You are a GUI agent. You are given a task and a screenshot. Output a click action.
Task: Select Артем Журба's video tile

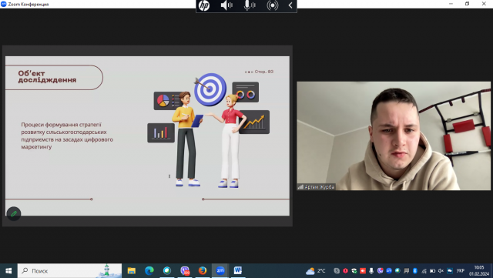pyautogui.click(x=394, y=136)
